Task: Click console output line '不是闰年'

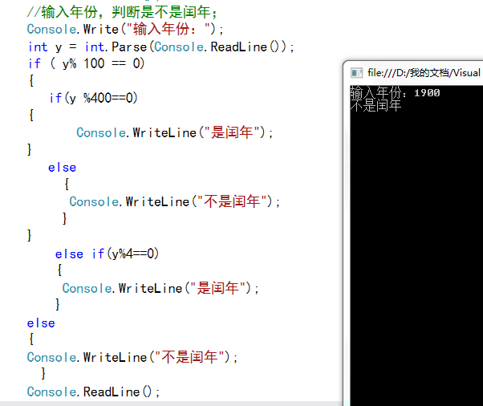Action: [375, 106]
